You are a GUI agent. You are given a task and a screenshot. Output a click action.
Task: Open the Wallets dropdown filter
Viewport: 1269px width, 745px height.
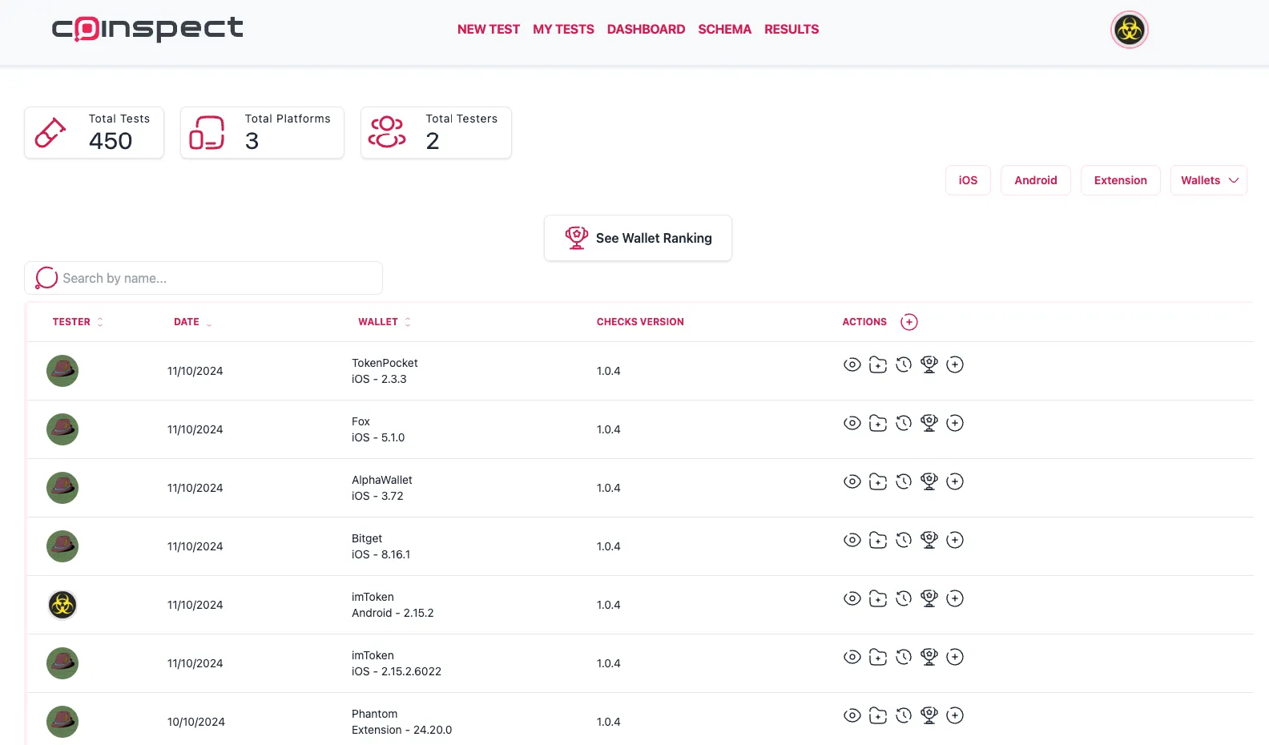tap(1208, 180)
